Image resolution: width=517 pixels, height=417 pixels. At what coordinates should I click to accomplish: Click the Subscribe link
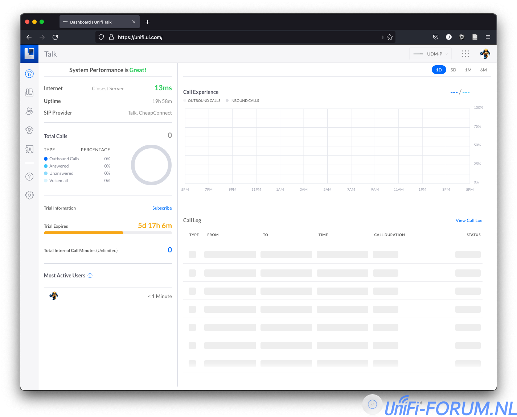[162, 208]
